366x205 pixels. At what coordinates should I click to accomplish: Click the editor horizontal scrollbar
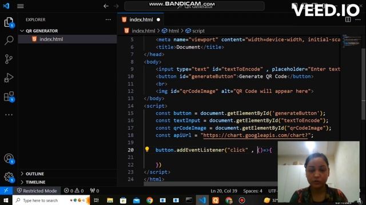(210, 184)
